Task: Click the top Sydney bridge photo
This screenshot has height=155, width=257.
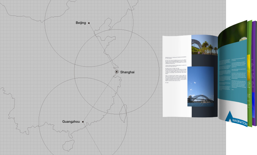Action: (x=204, y=44)
